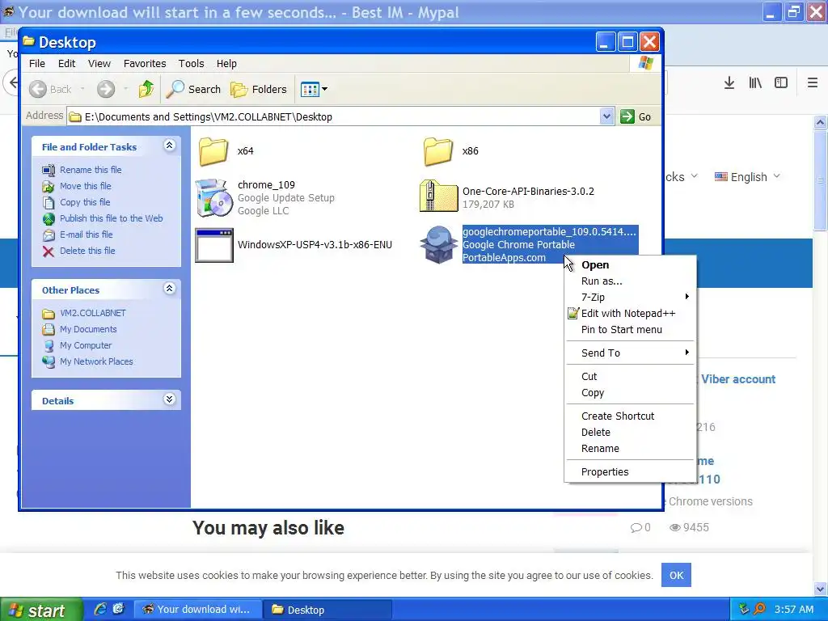The image size is (828, 621).
Task: Open the English language dropdown
Action: tap(746, 177)
